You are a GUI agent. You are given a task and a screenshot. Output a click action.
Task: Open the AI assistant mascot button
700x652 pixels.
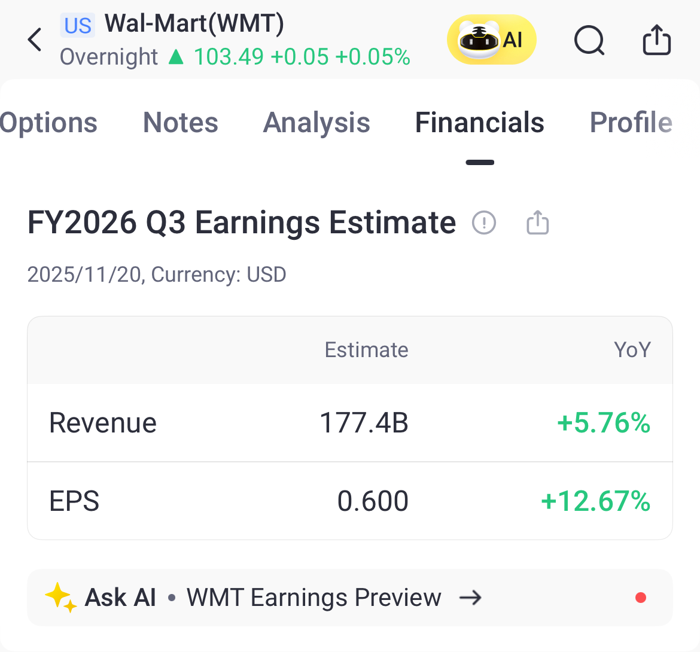(x=491, y=40)
